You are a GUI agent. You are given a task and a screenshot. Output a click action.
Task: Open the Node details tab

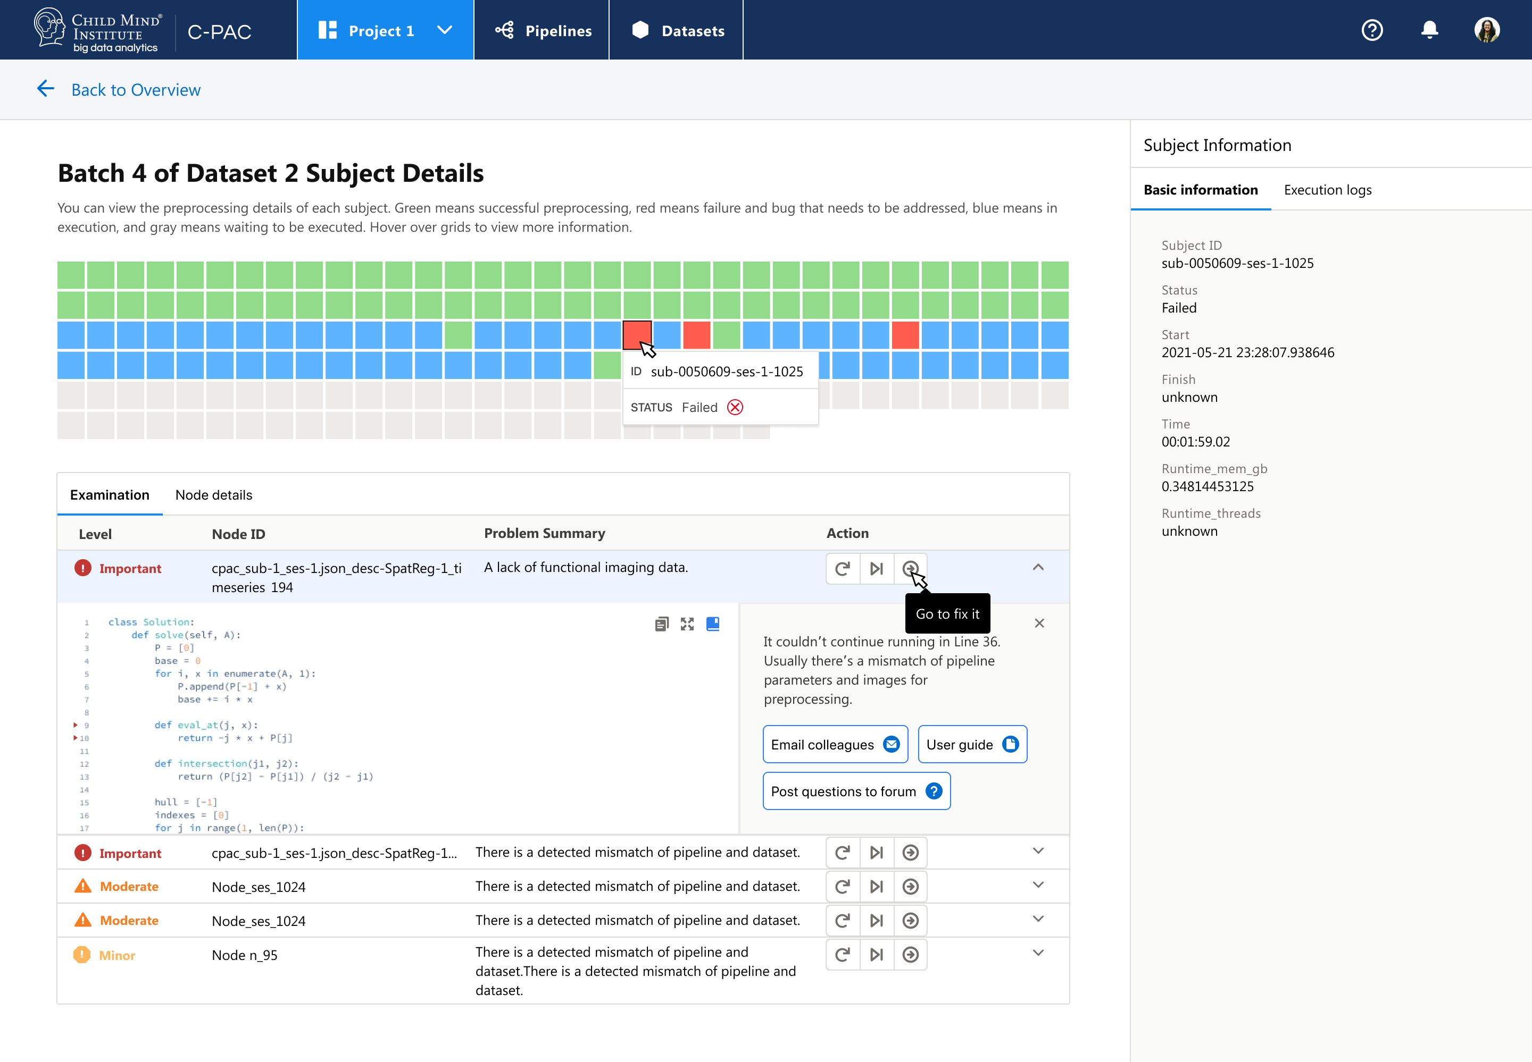pyautogui.click(x=214, y=494)
